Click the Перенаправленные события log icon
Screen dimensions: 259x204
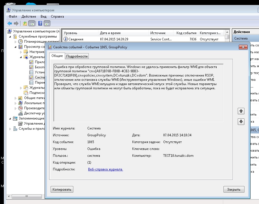pos(31,83)
